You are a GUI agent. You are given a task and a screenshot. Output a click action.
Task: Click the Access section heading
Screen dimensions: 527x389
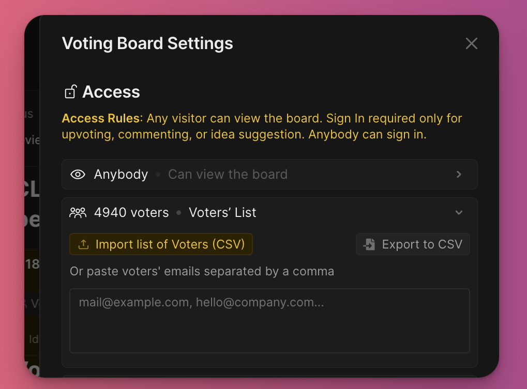tap(111, 91)
